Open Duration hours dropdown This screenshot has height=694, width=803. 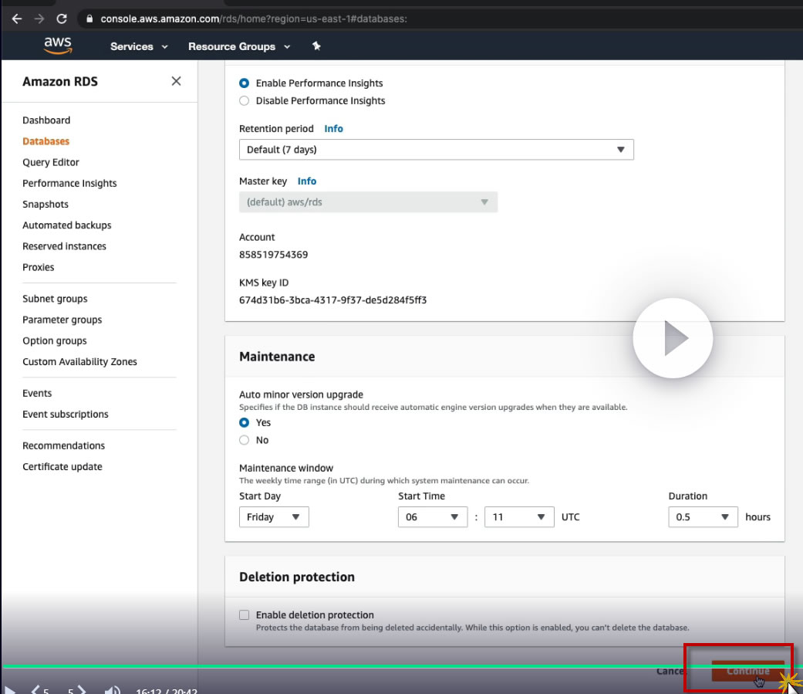coord(703,516)
